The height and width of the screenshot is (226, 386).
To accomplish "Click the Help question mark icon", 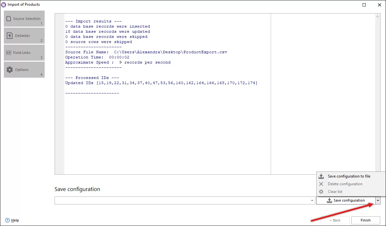I will 7,220.
